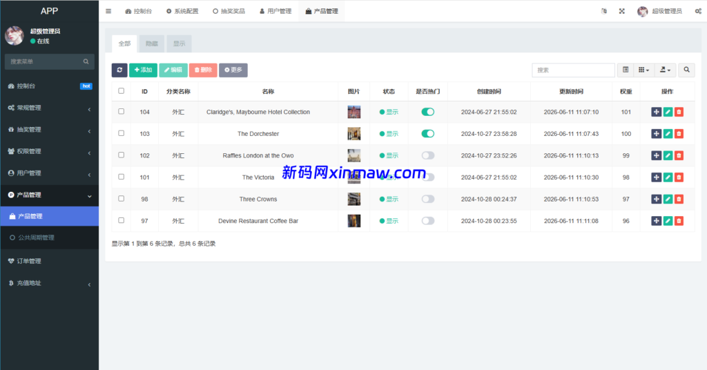This screenshot has height=370, width=707.
Task: Edit Three Crowns row with pencil icon
Action: (x=668, y=199)
